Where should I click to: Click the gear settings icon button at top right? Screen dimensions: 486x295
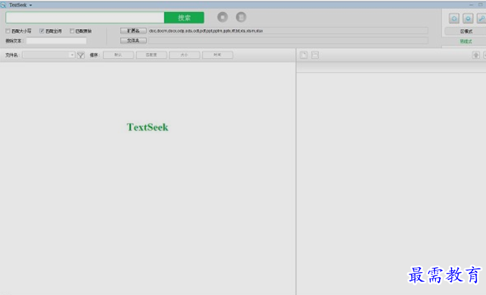tap(468, 18)
